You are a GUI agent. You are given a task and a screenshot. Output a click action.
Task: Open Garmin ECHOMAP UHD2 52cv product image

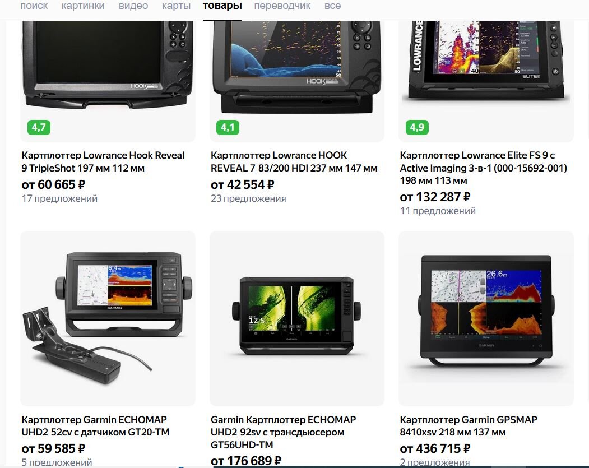point(108,318)
